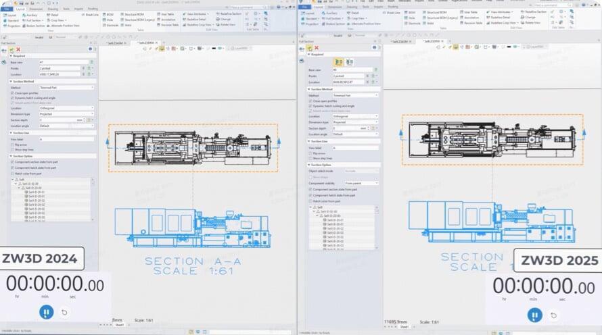
Task: Open Location Orthogonal dropdown in ZW3D 2024
Action: tap(66, 109)
